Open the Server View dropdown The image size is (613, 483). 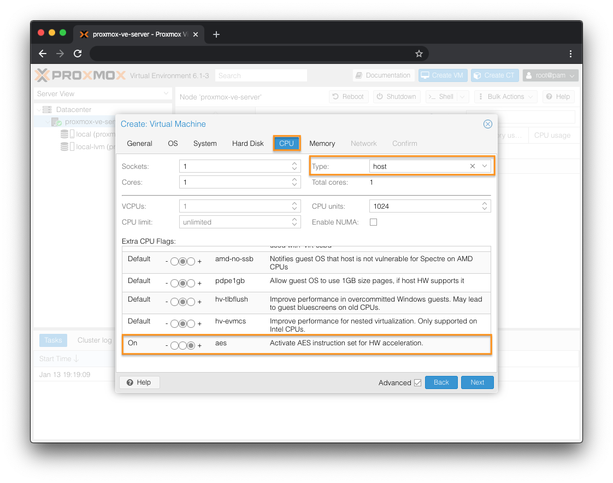(166, 93)
